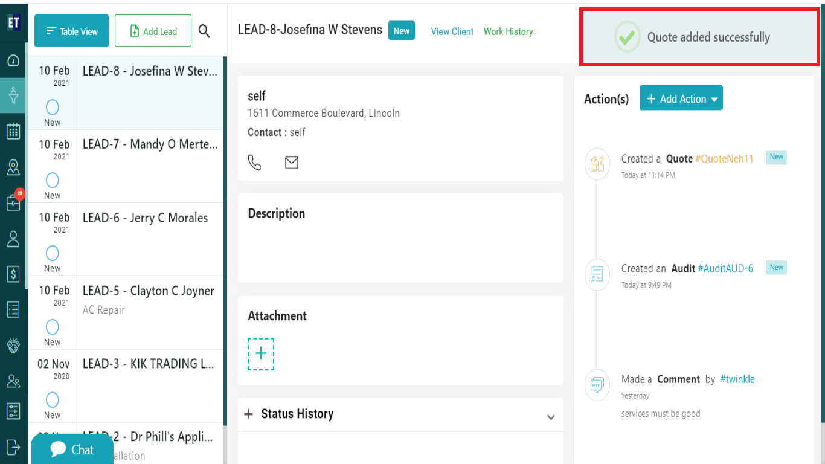The width and height of the screenshot is (825, 464).
Task: Click the search magnifier icon
Action: point(204,31)
